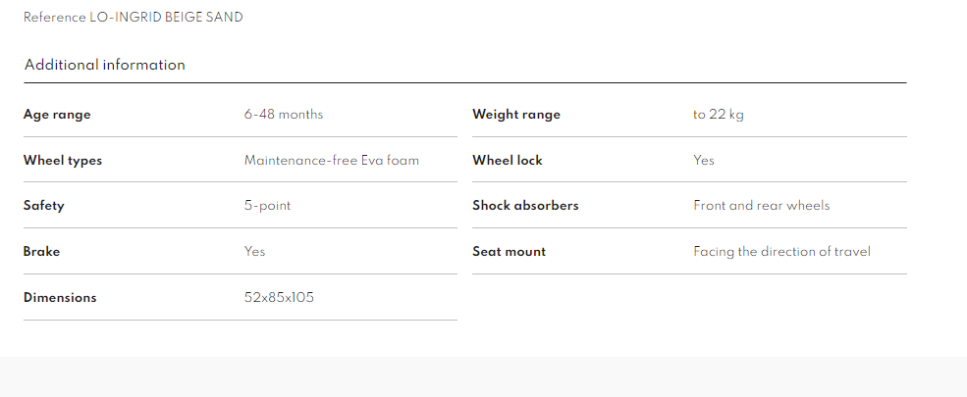Click the Wheel types label
967x397 pixels.
[x=63, y=160]
